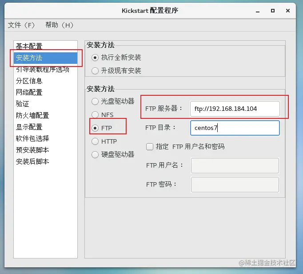The height and width of the screenshot is (274, 303).
Task: Open 防火墙配置 section
Action: click(x=46, y=115)
